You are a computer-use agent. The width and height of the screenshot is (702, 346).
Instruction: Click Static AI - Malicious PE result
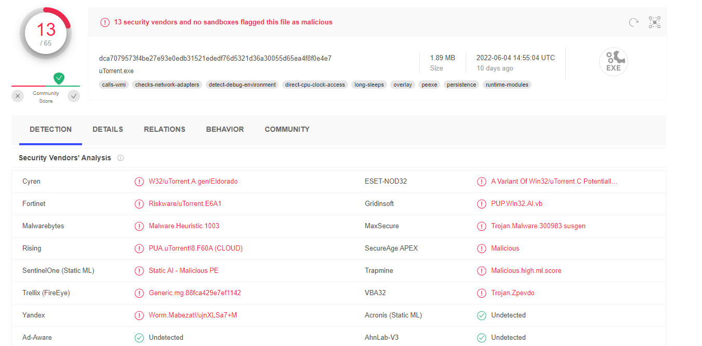pyautogui.click(x=183, y=271)
